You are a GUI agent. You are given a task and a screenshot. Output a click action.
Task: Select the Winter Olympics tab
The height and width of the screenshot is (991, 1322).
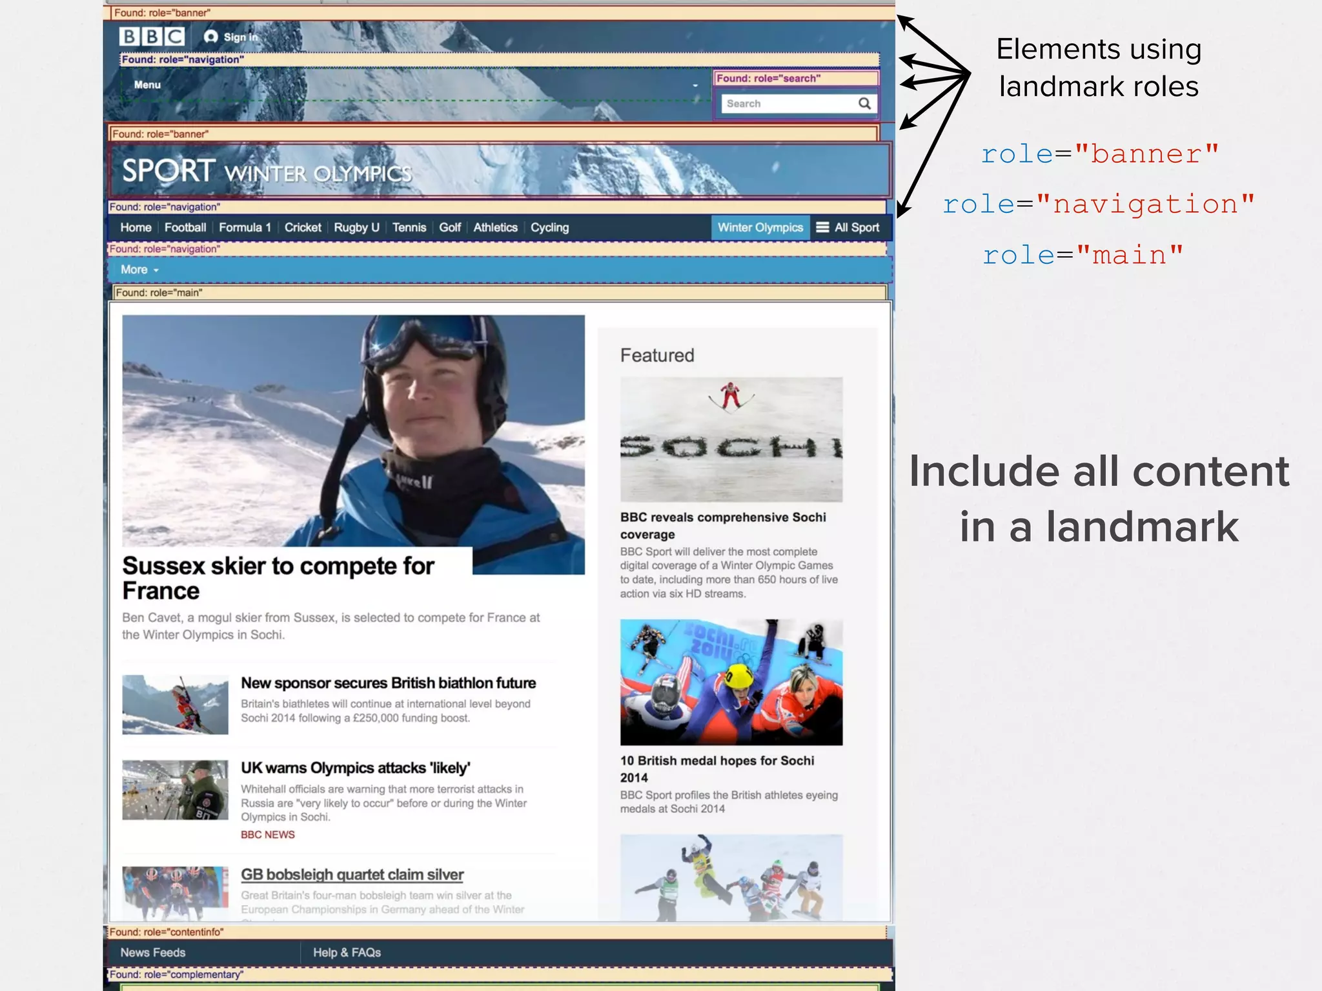tap(760, 227)
